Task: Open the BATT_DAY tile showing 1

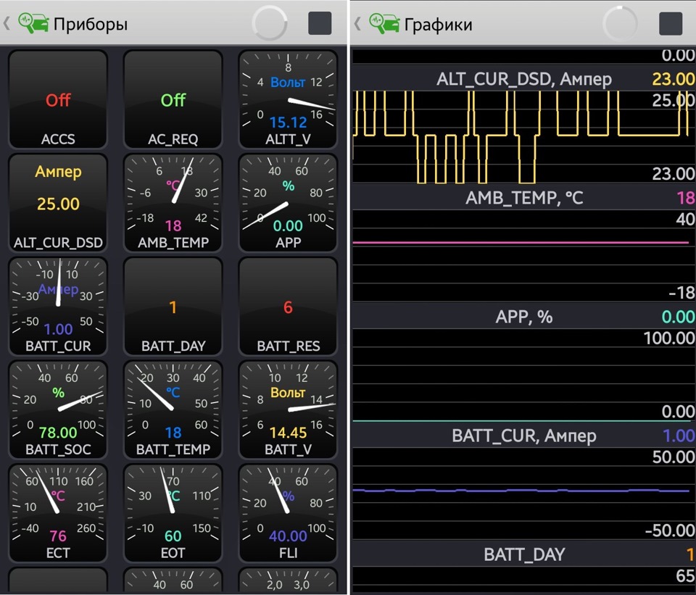Action: (173, 306)
